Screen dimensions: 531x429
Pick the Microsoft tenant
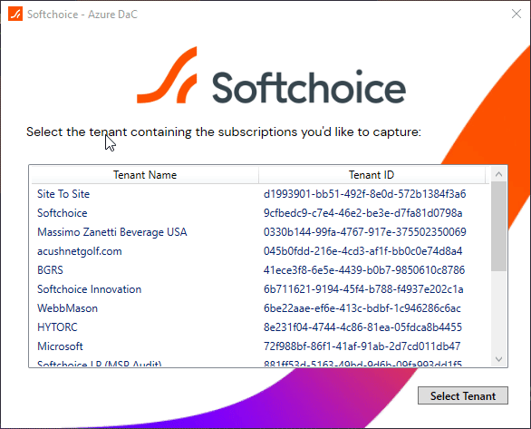pos(260,346)
